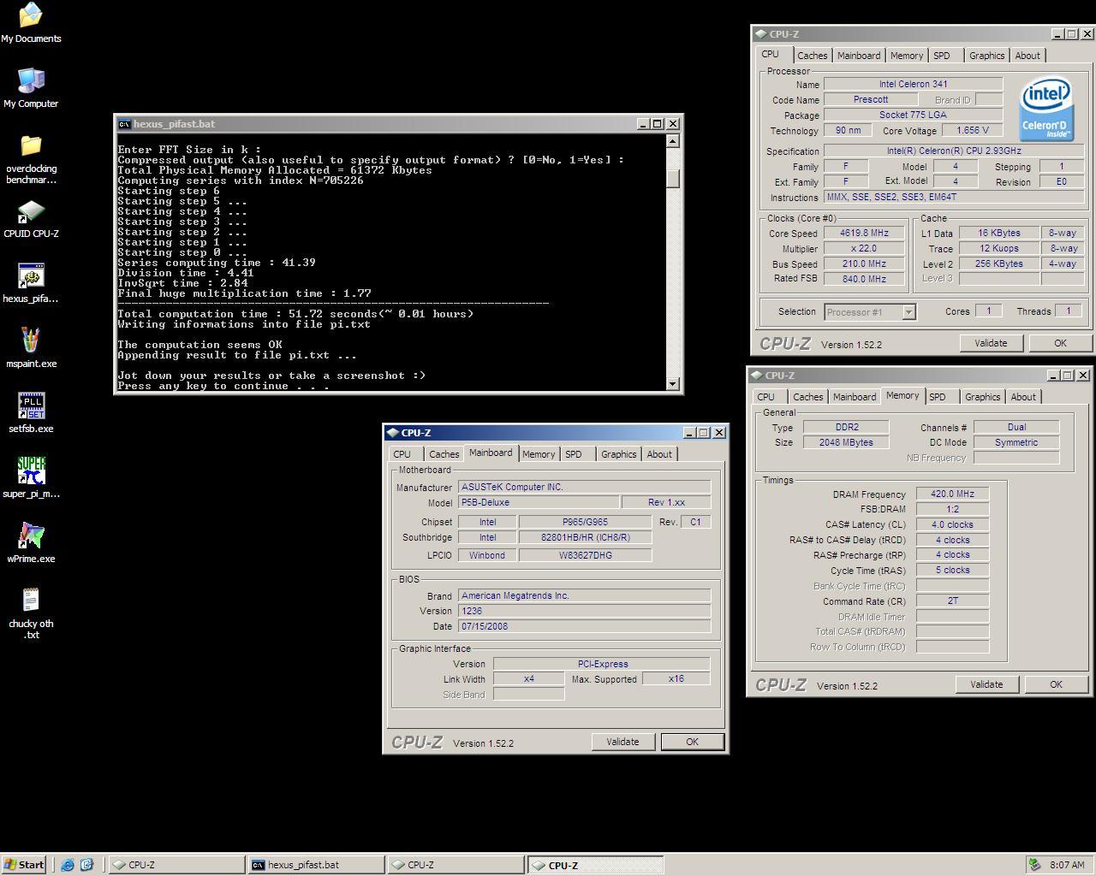Click the console scrollbar up arrow
Screen dimensions: 1096x876
pyautogui.click(x=673, y=141)
